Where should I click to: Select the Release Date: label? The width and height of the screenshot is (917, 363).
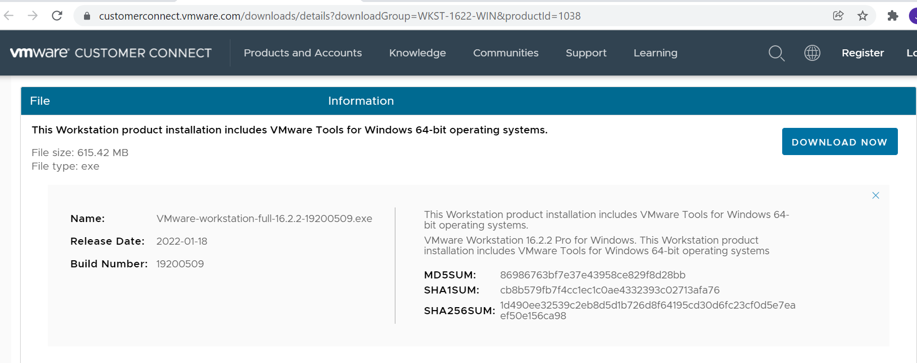click(108, 241)
